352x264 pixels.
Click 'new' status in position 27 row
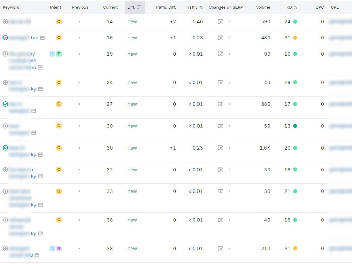tap(132, 104)
